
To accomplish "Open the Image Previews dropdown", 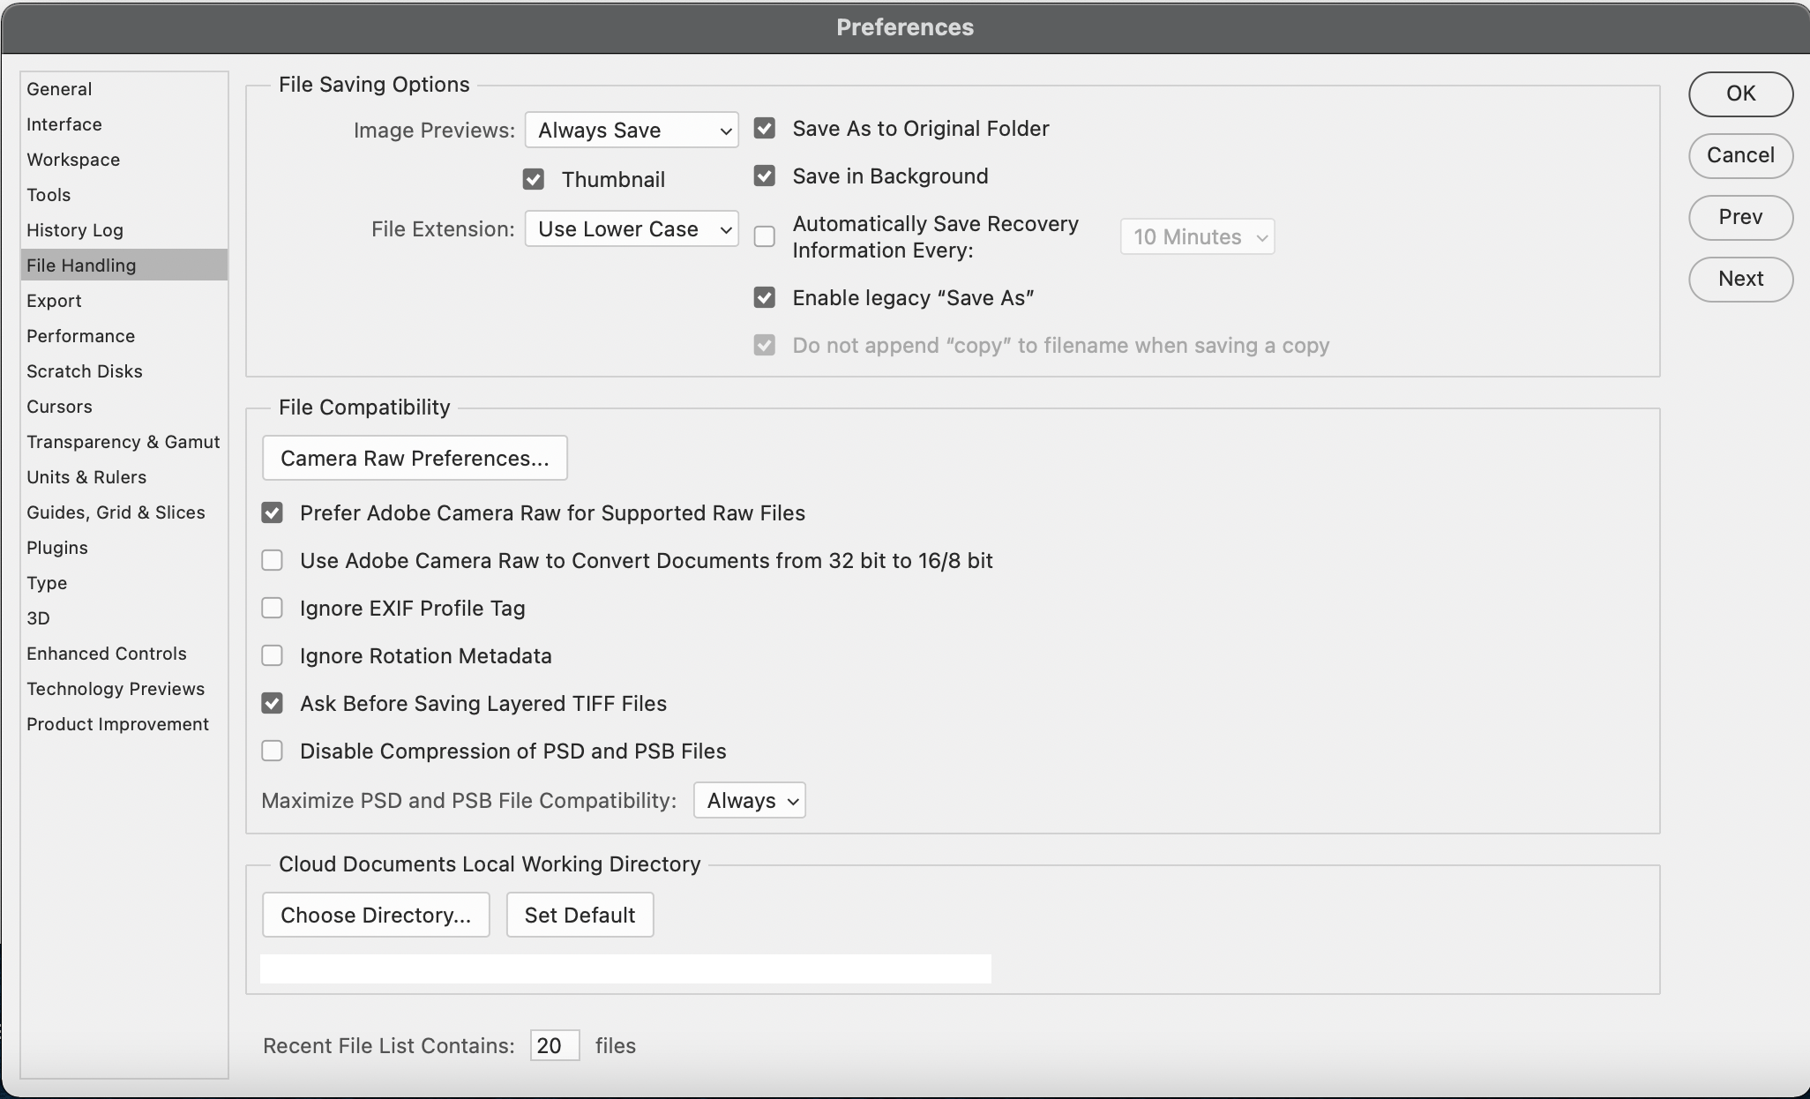I will 631,130.
